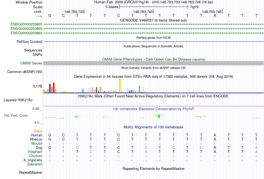Viewport: 264px width, 179px height.
Task: Click the tallest green PhyloP conservation bar
Action: tap(159, 116)
